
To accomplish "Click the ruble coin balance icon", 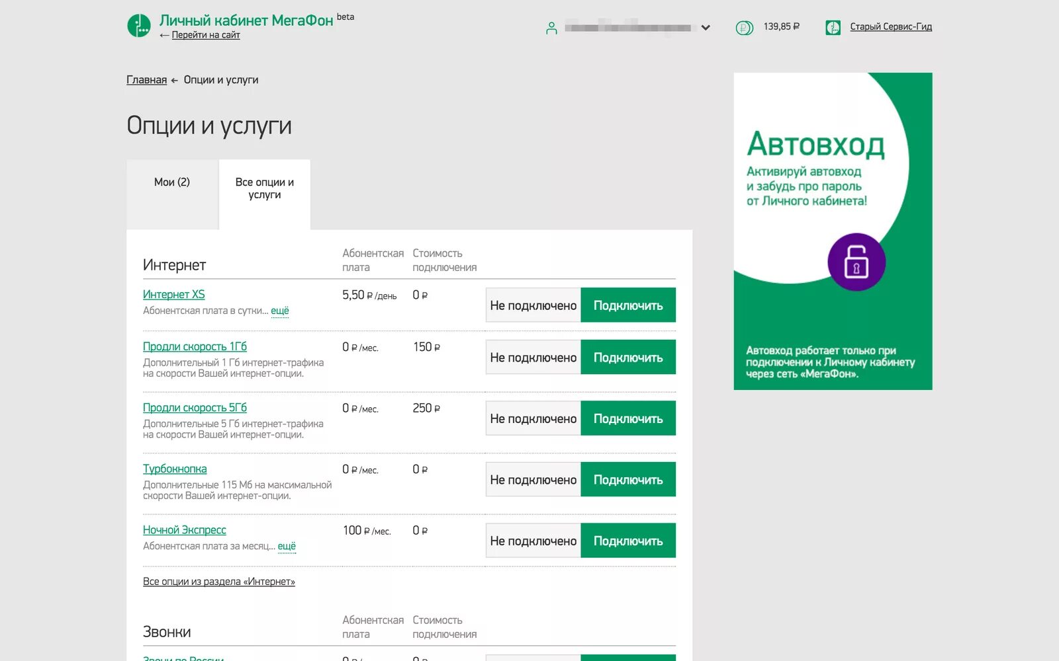I will pyautogui.click(x=744, y=28).
